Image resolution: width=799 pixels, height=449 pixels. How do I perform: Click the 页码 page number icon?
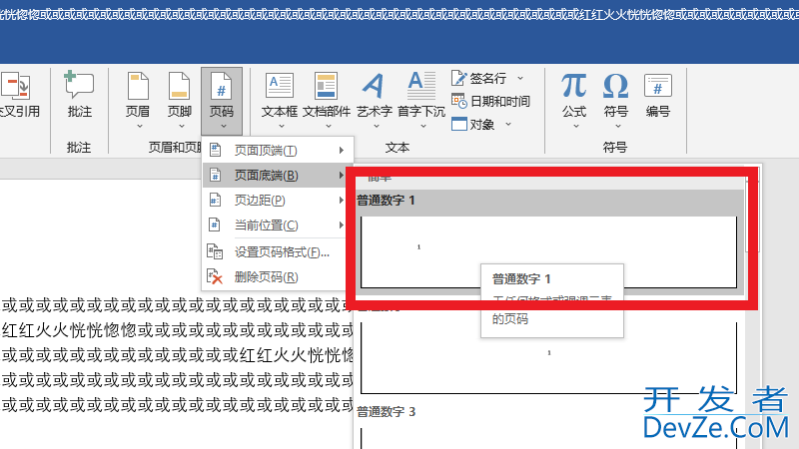tap(221, 86)
